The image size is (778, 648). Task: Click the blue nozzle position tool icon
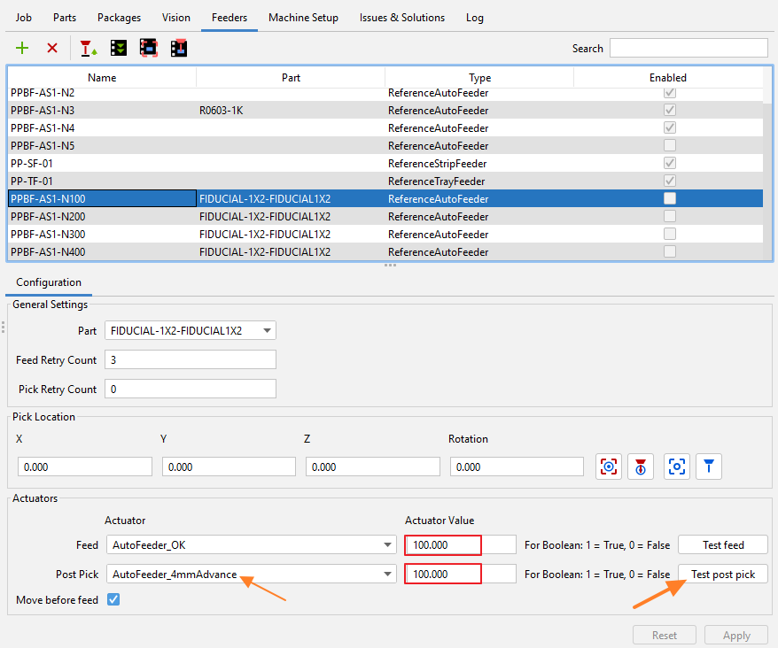pyautogui.click(x=709, y=467)
